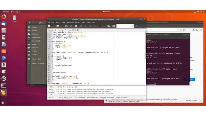Click the Compile toolbar icon
Screen dimensions: 206x116
pos(95,26)
